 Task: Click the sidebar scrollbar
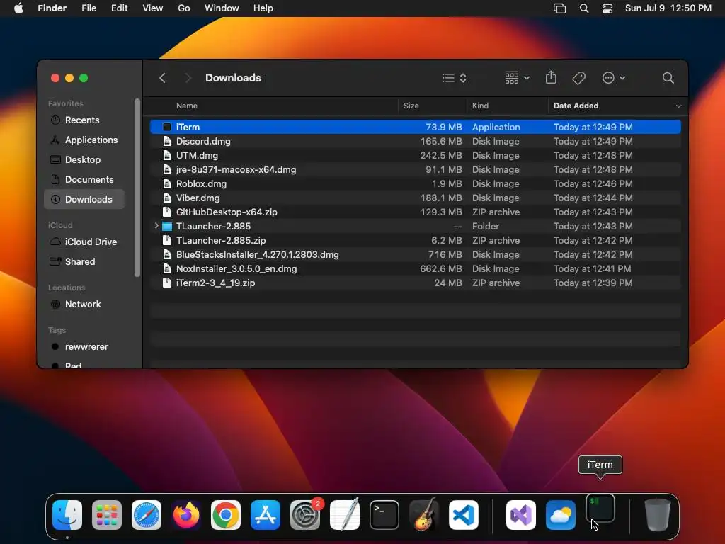click(137, 188)
